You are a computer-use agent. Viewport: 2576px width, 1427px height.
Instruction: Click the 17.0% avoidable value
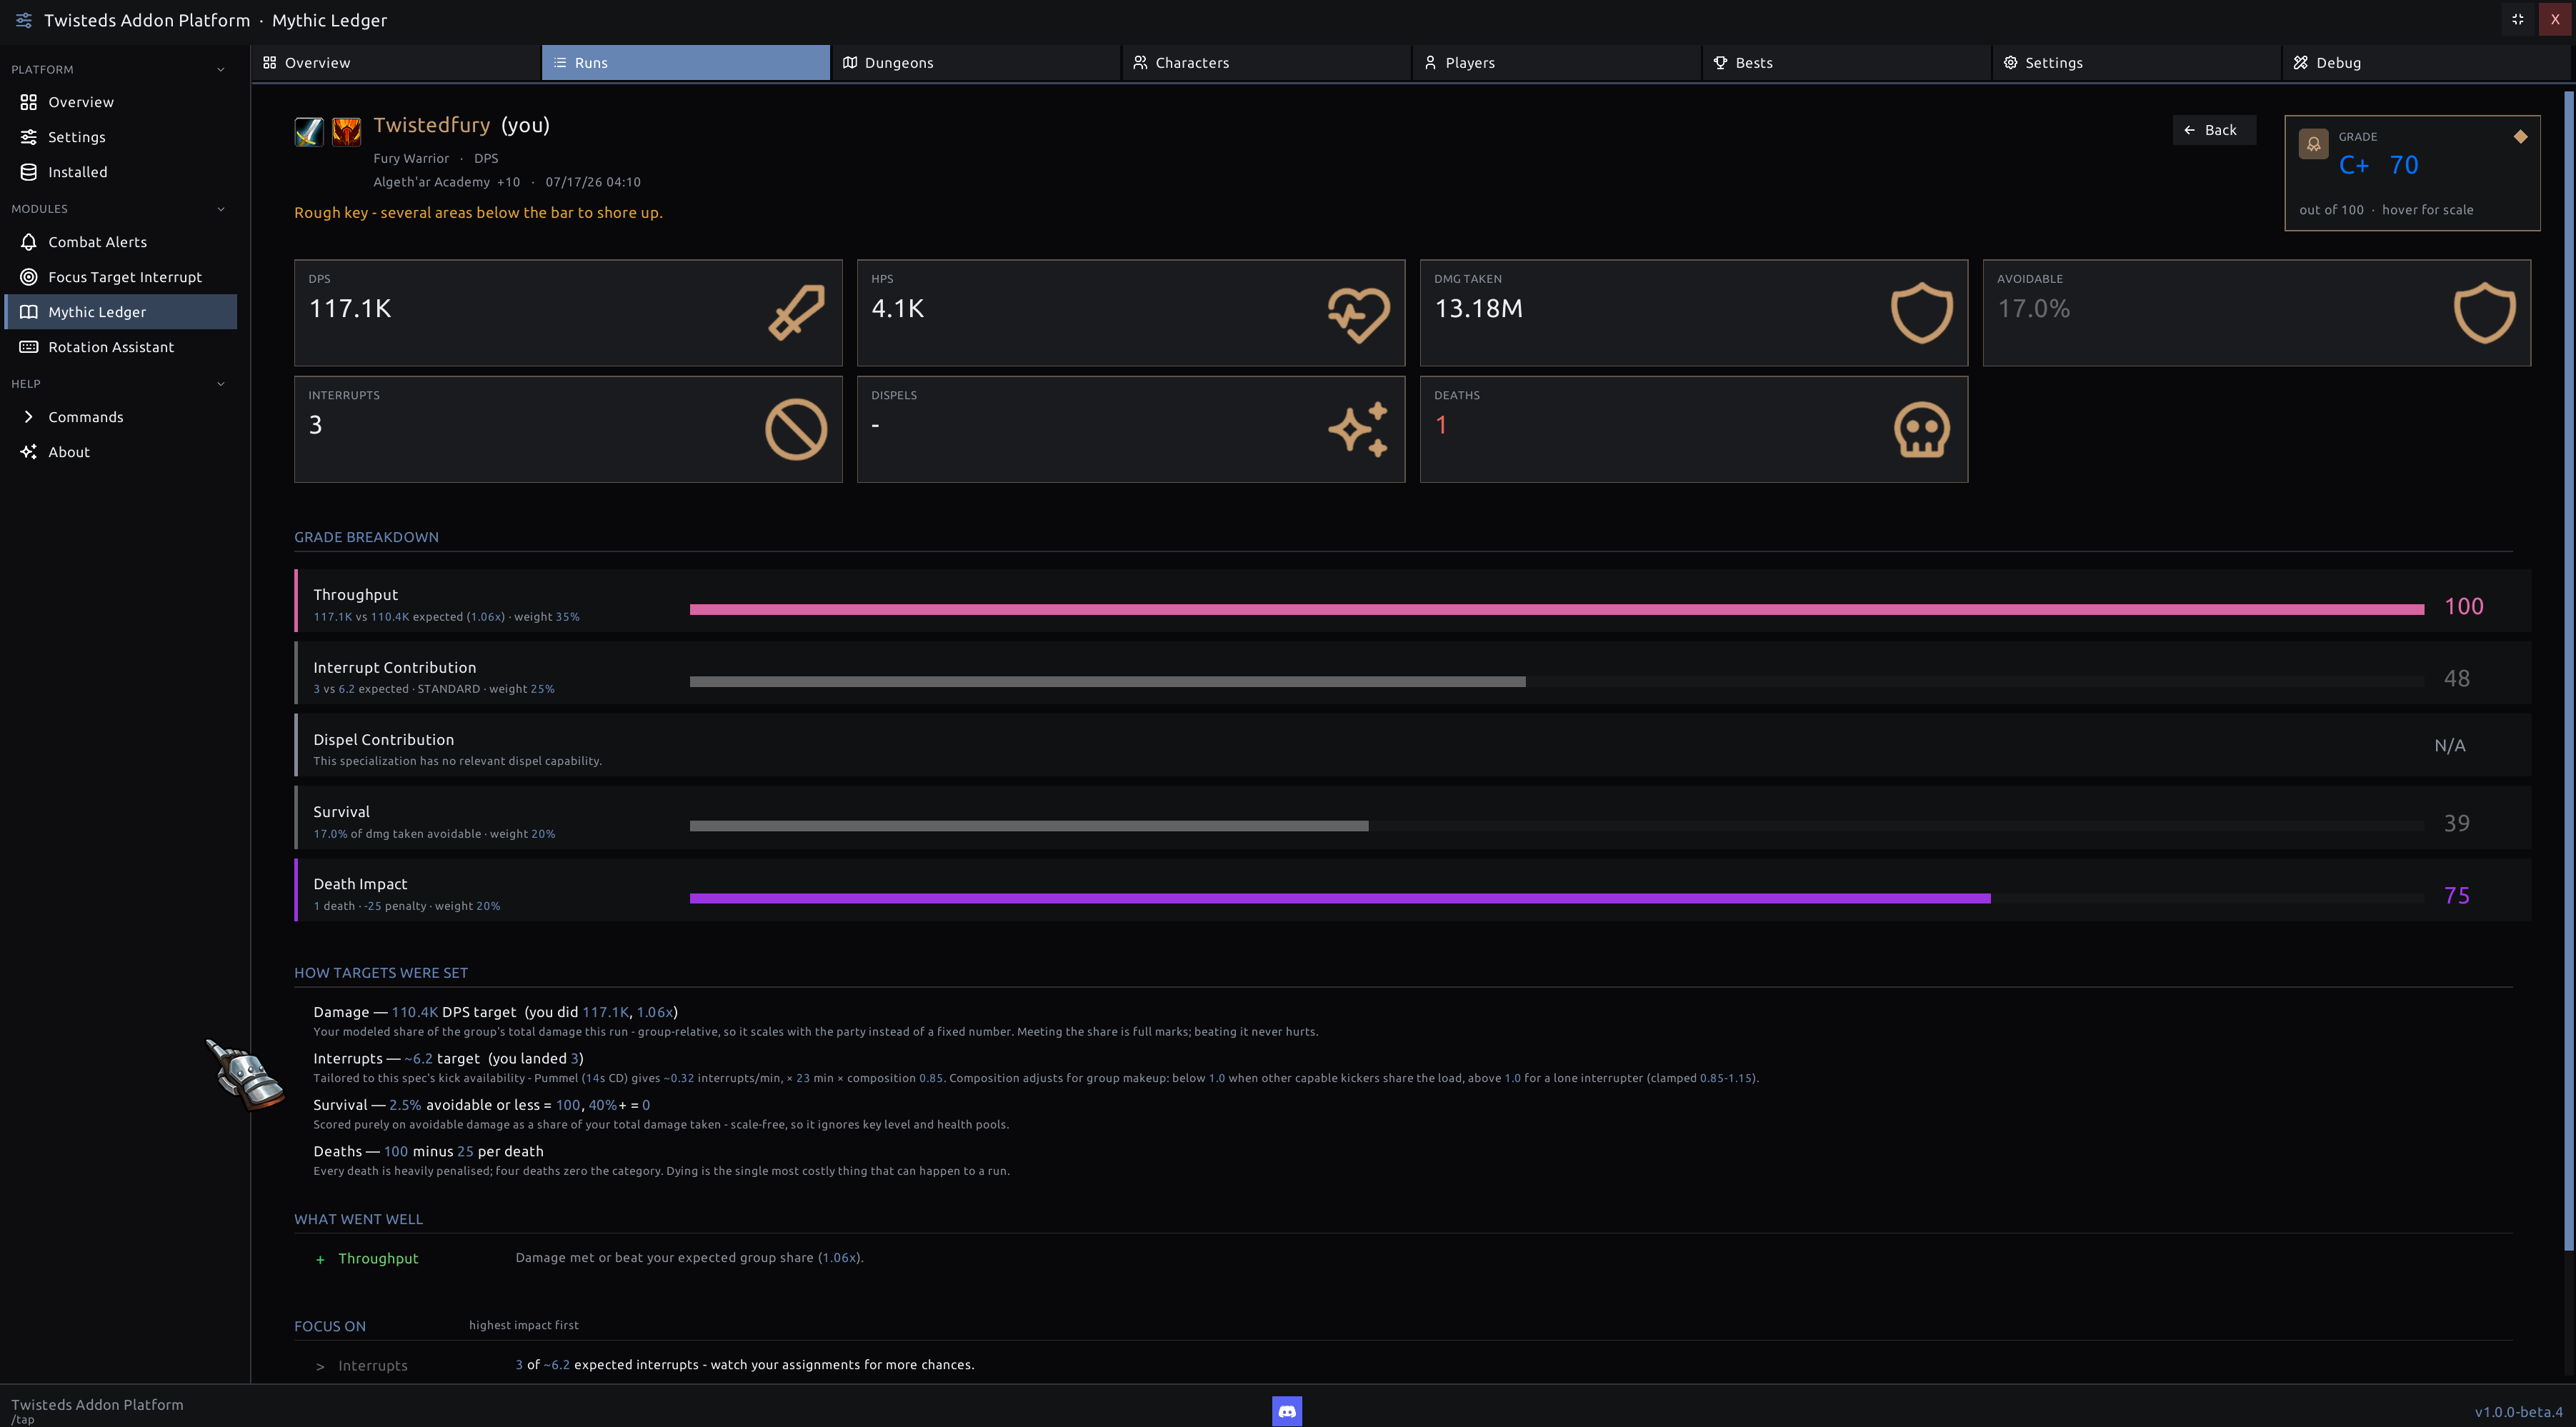tap(2033, 309)
